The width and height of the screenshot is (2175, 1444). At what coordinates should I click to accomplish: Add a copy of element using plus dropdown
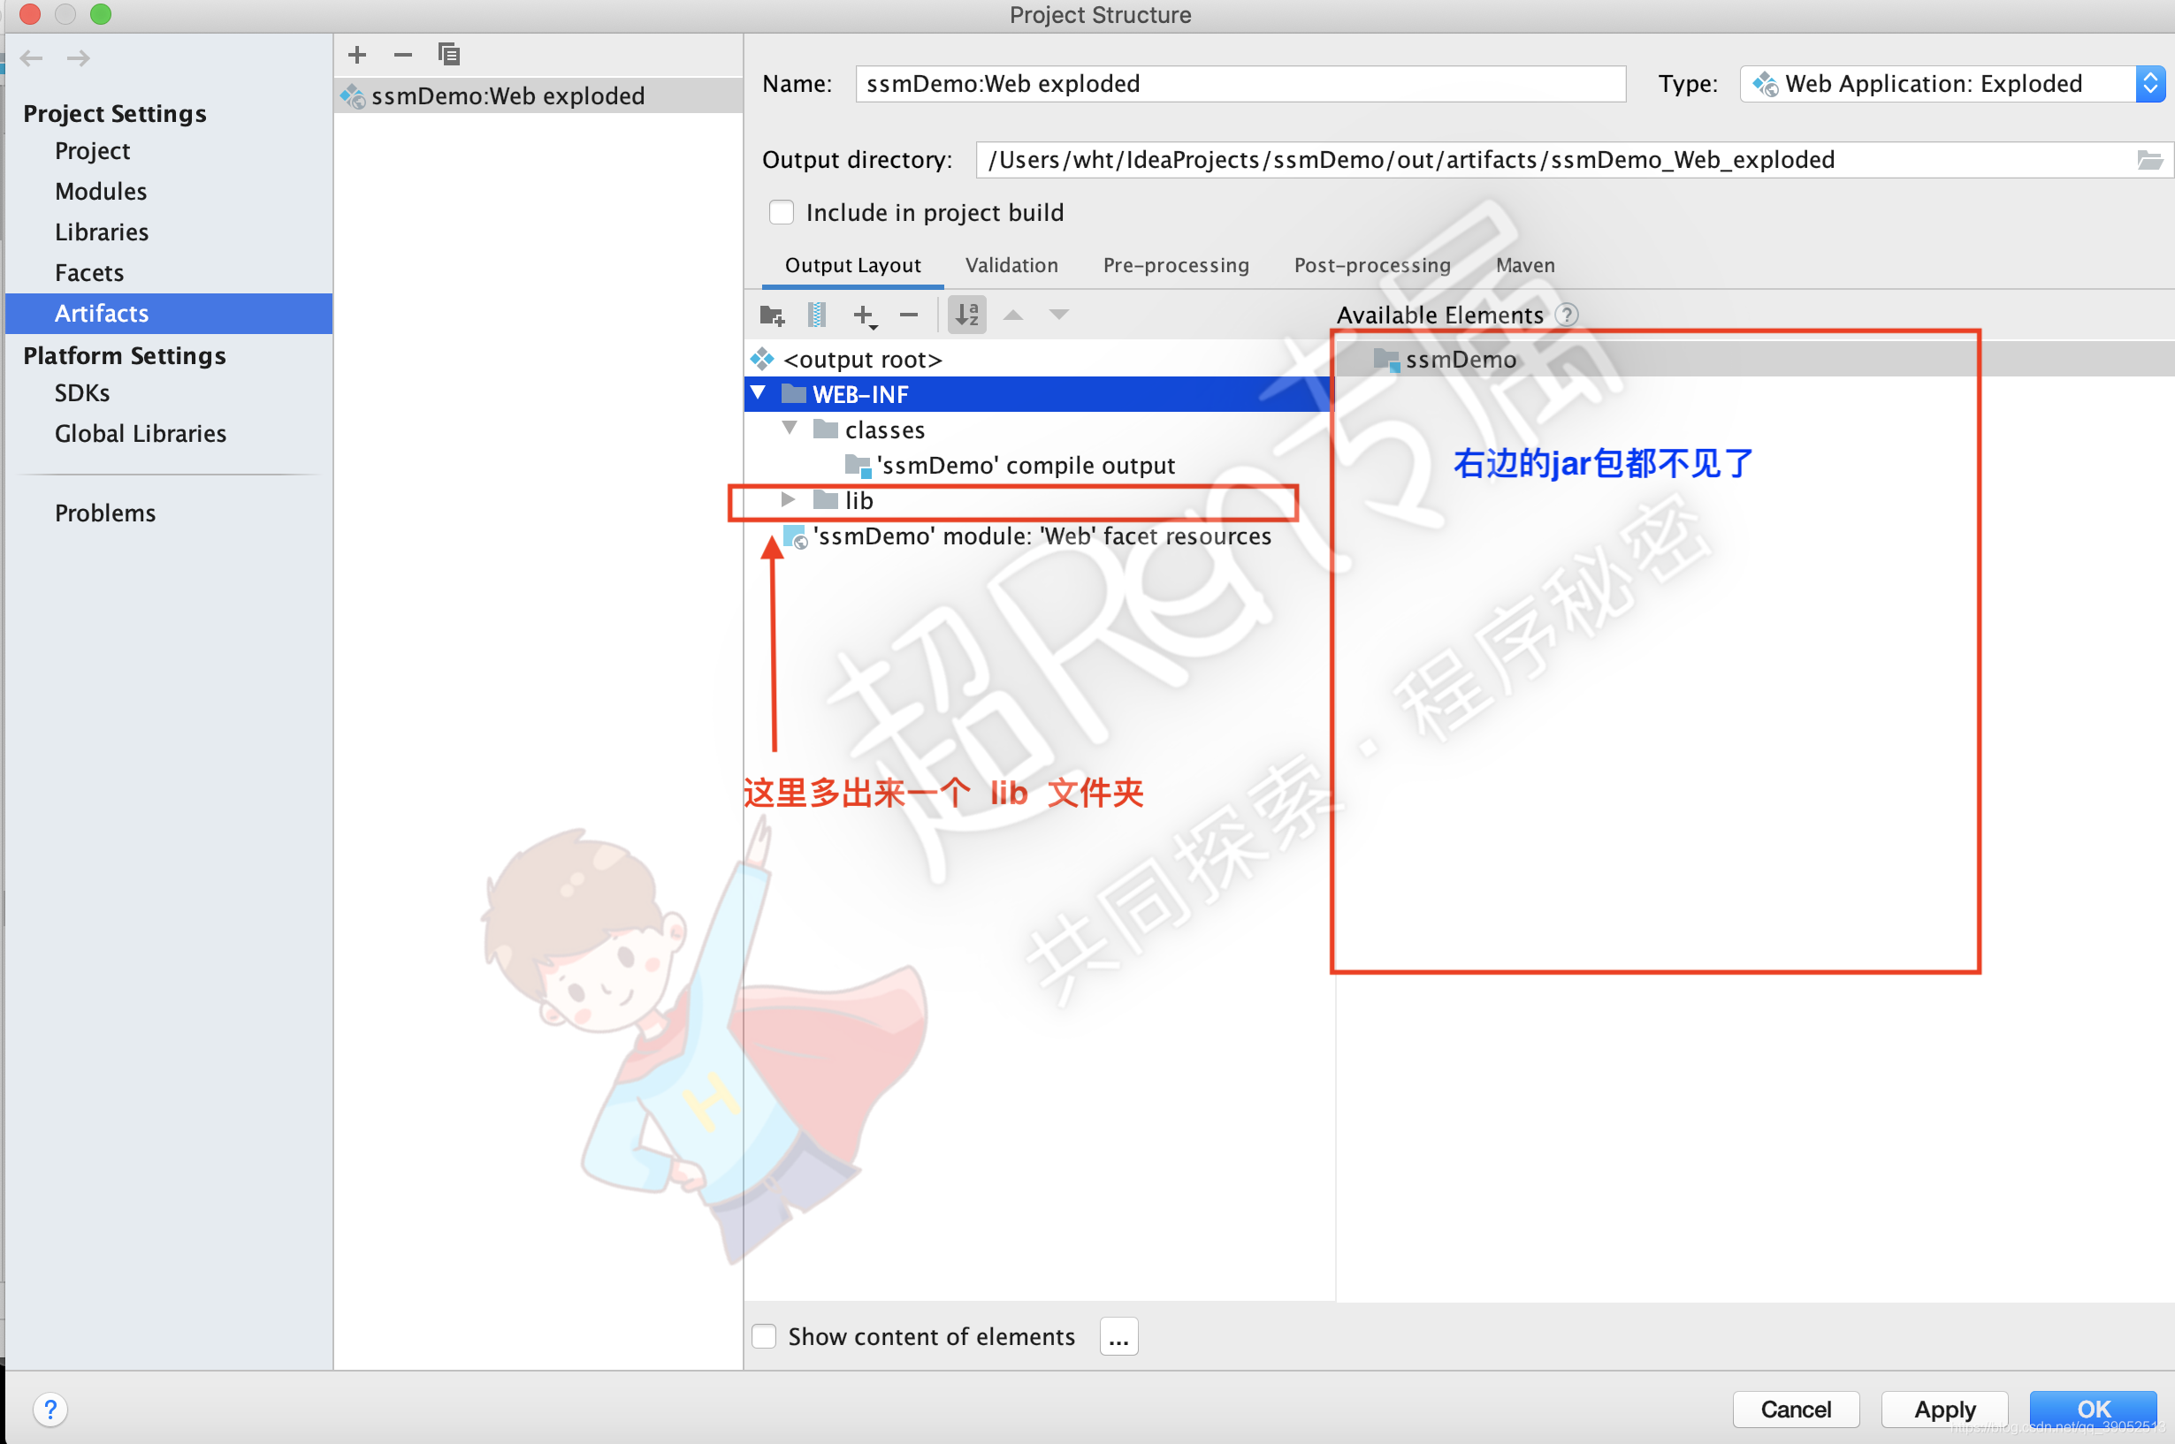tap(864, 315)
